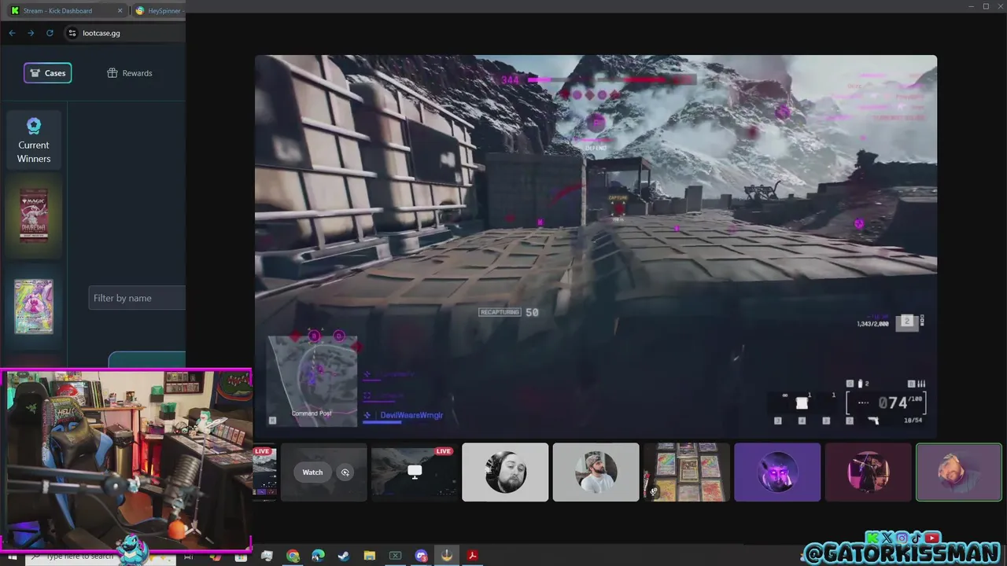Open Adobe Acrobat from the taskbar
The image size is (1007, 566).
473,556
